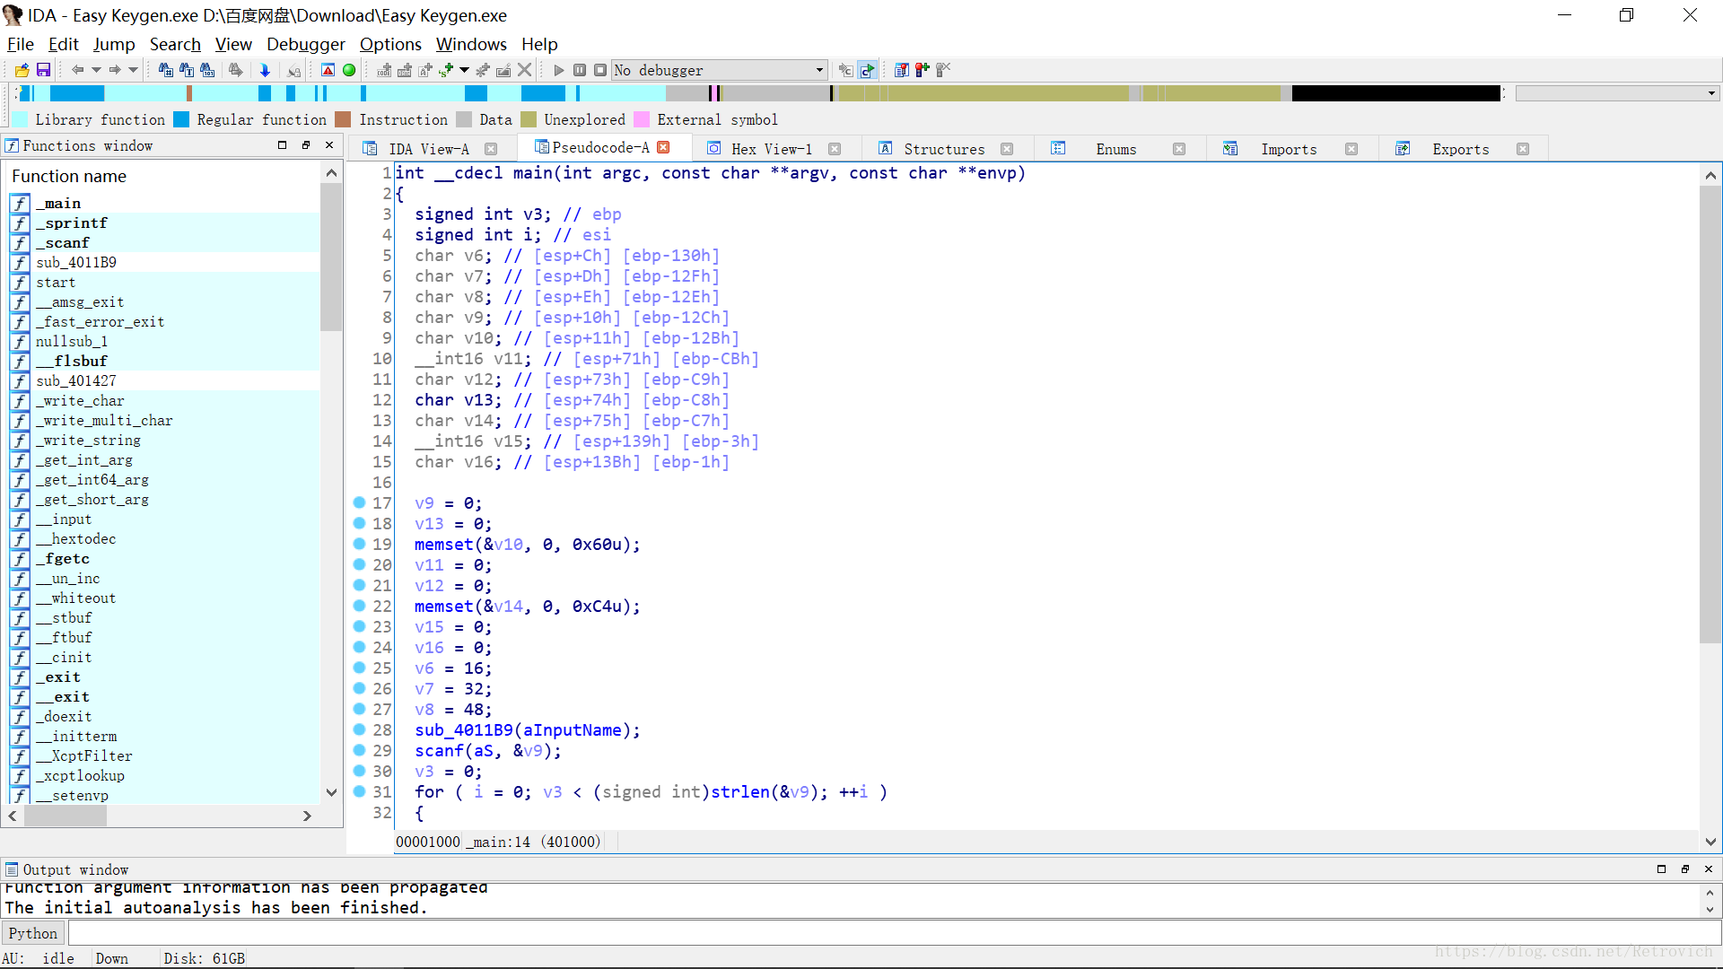Float the Functions window panel
Screen dimensions: 1723x969
pos(306,144)
